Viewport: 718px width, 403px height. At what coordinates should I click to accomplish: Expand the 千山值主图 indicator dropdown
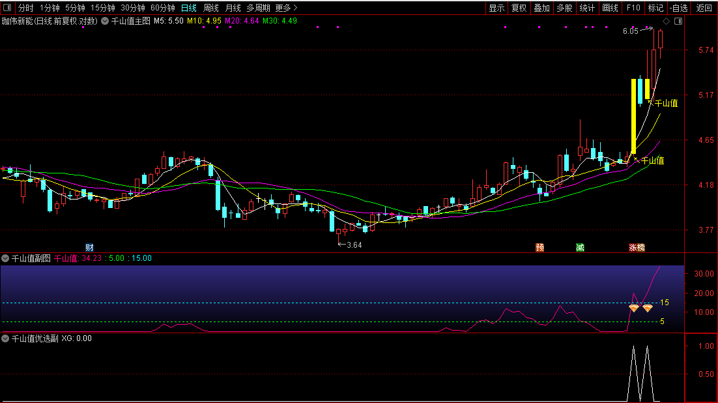(105, 21)
